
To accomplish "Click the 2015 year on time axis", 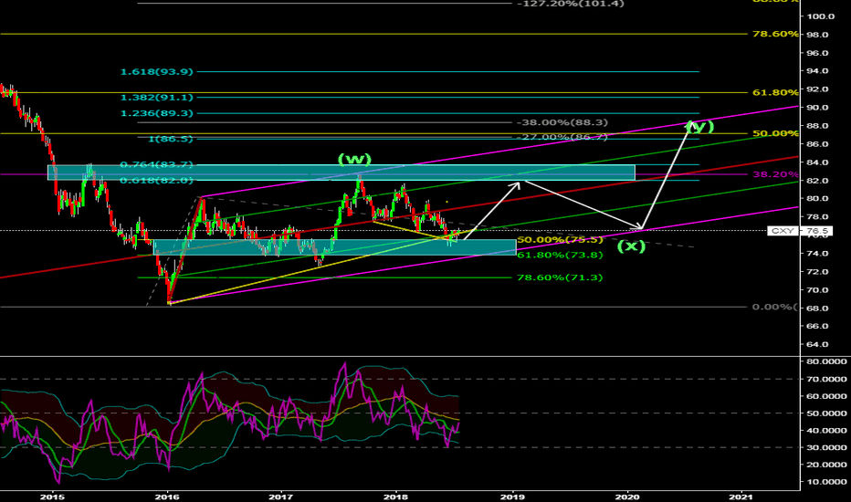I will (x=53, y=497).
